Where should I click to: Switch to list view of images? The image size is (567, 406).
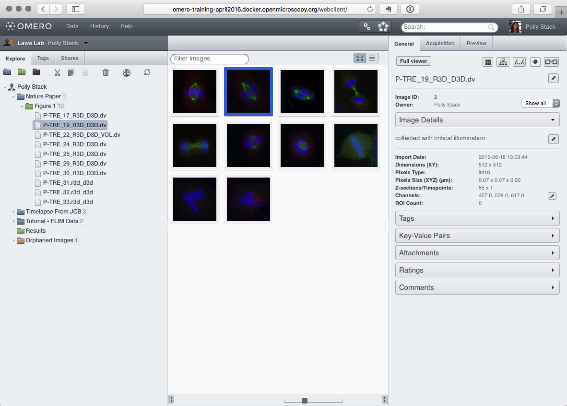point(372,58)
